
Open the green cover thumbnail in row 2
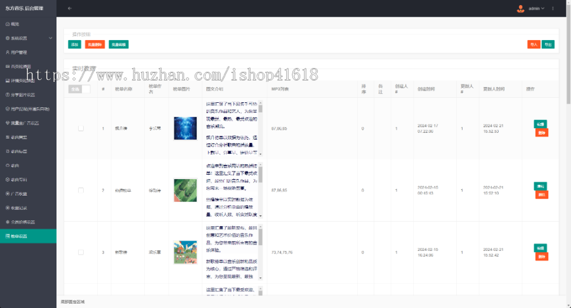pos(185,191)
